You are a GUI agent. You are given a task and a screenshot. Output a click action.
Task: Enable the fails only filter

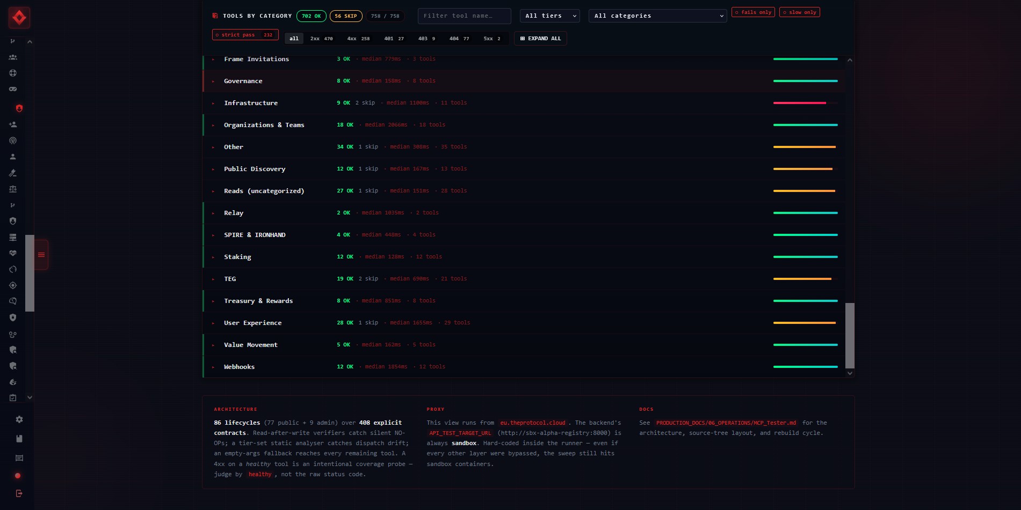pos(753,12)
